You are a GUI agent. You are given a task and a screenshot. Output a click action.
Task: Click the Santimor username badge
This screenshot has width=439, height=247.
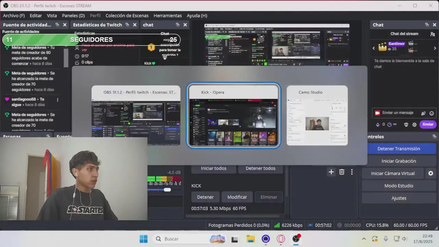(396, 44)
